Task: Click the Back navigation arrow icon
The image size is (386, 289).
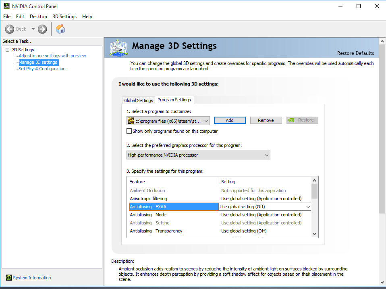Action: click(10, 29)
